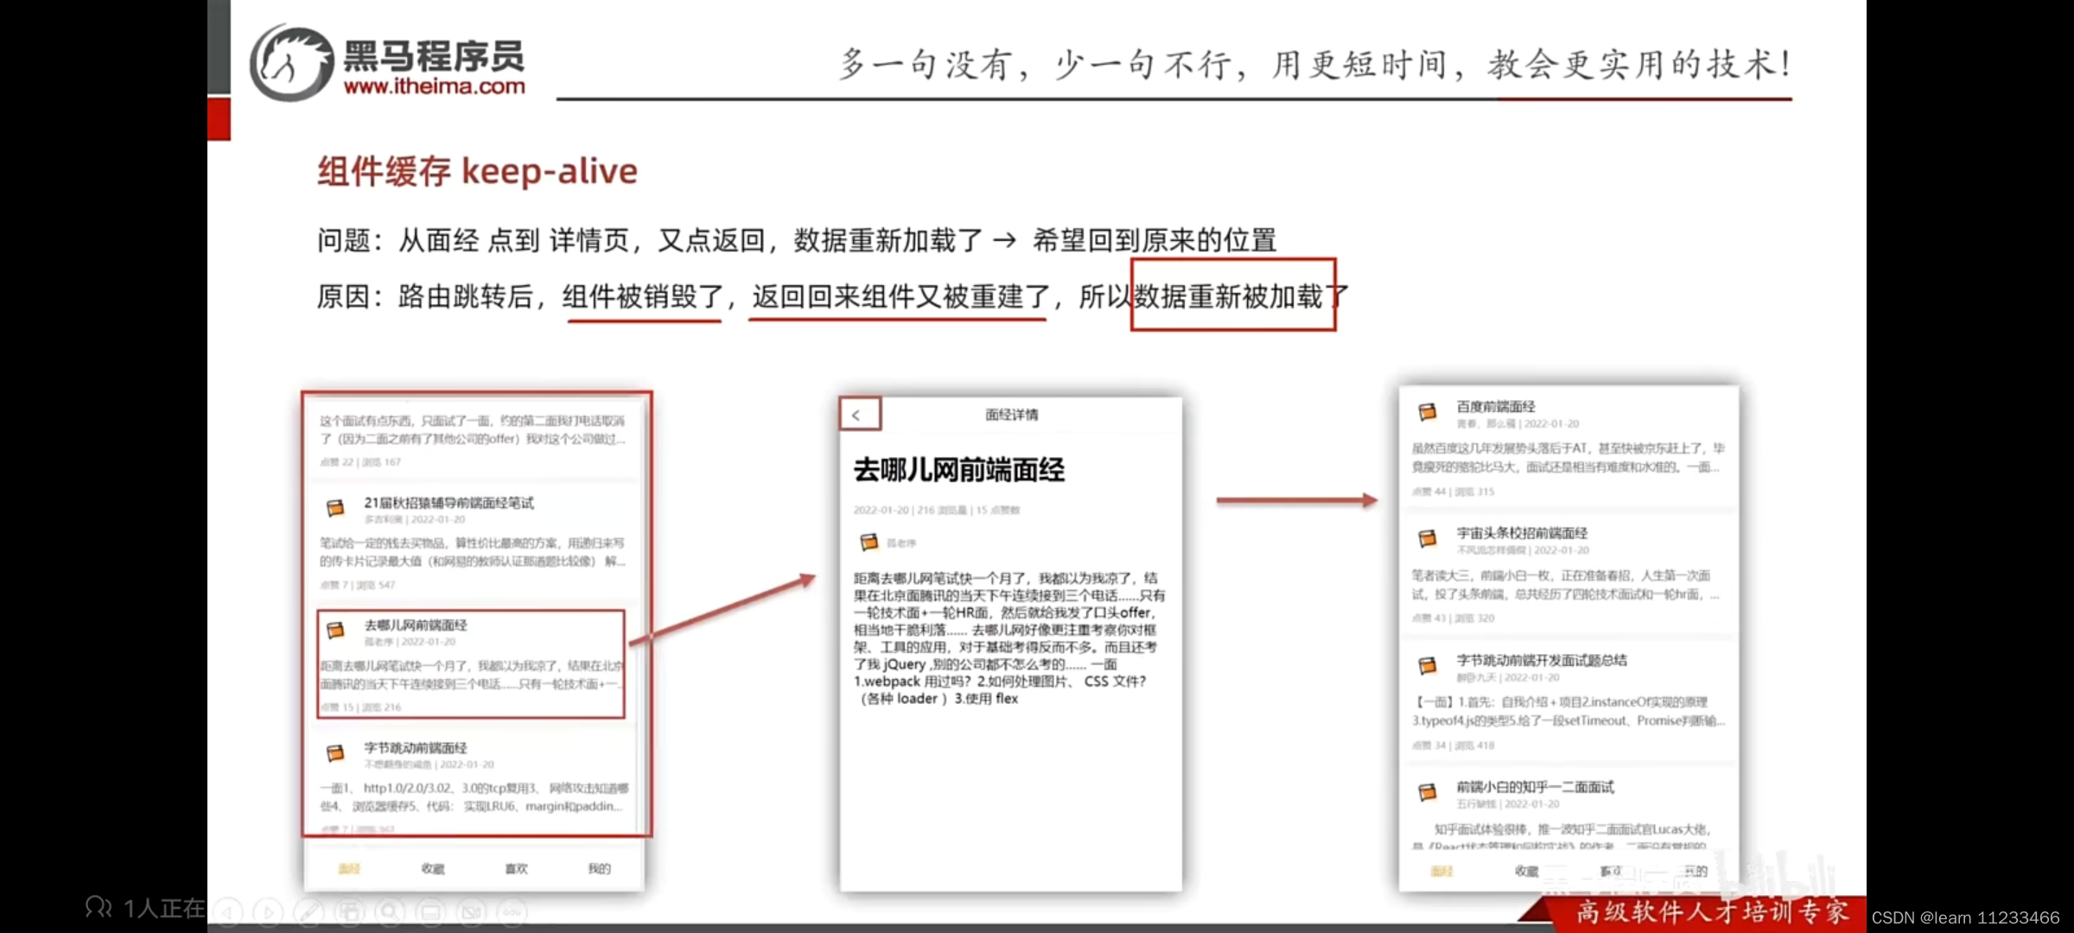Screen dimensions: 2074x933
Task: Click avatar beside 字节跳动前端开发面试题总结
Action: (1428, 666)
